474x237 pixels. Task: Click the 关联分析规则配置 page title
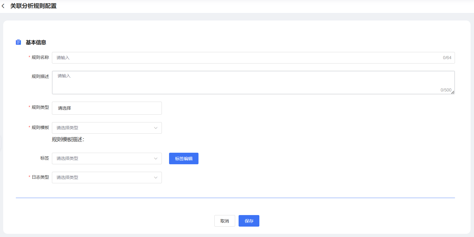click(x=33, y=6)
